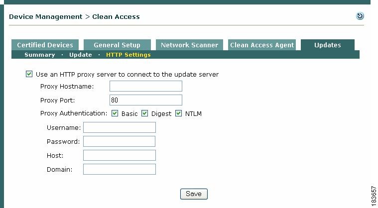Image resolution: width=378 pixels, height=208 pixels.
Task: Click the Device Management breadcrumb text
Action: pos(45,16)
